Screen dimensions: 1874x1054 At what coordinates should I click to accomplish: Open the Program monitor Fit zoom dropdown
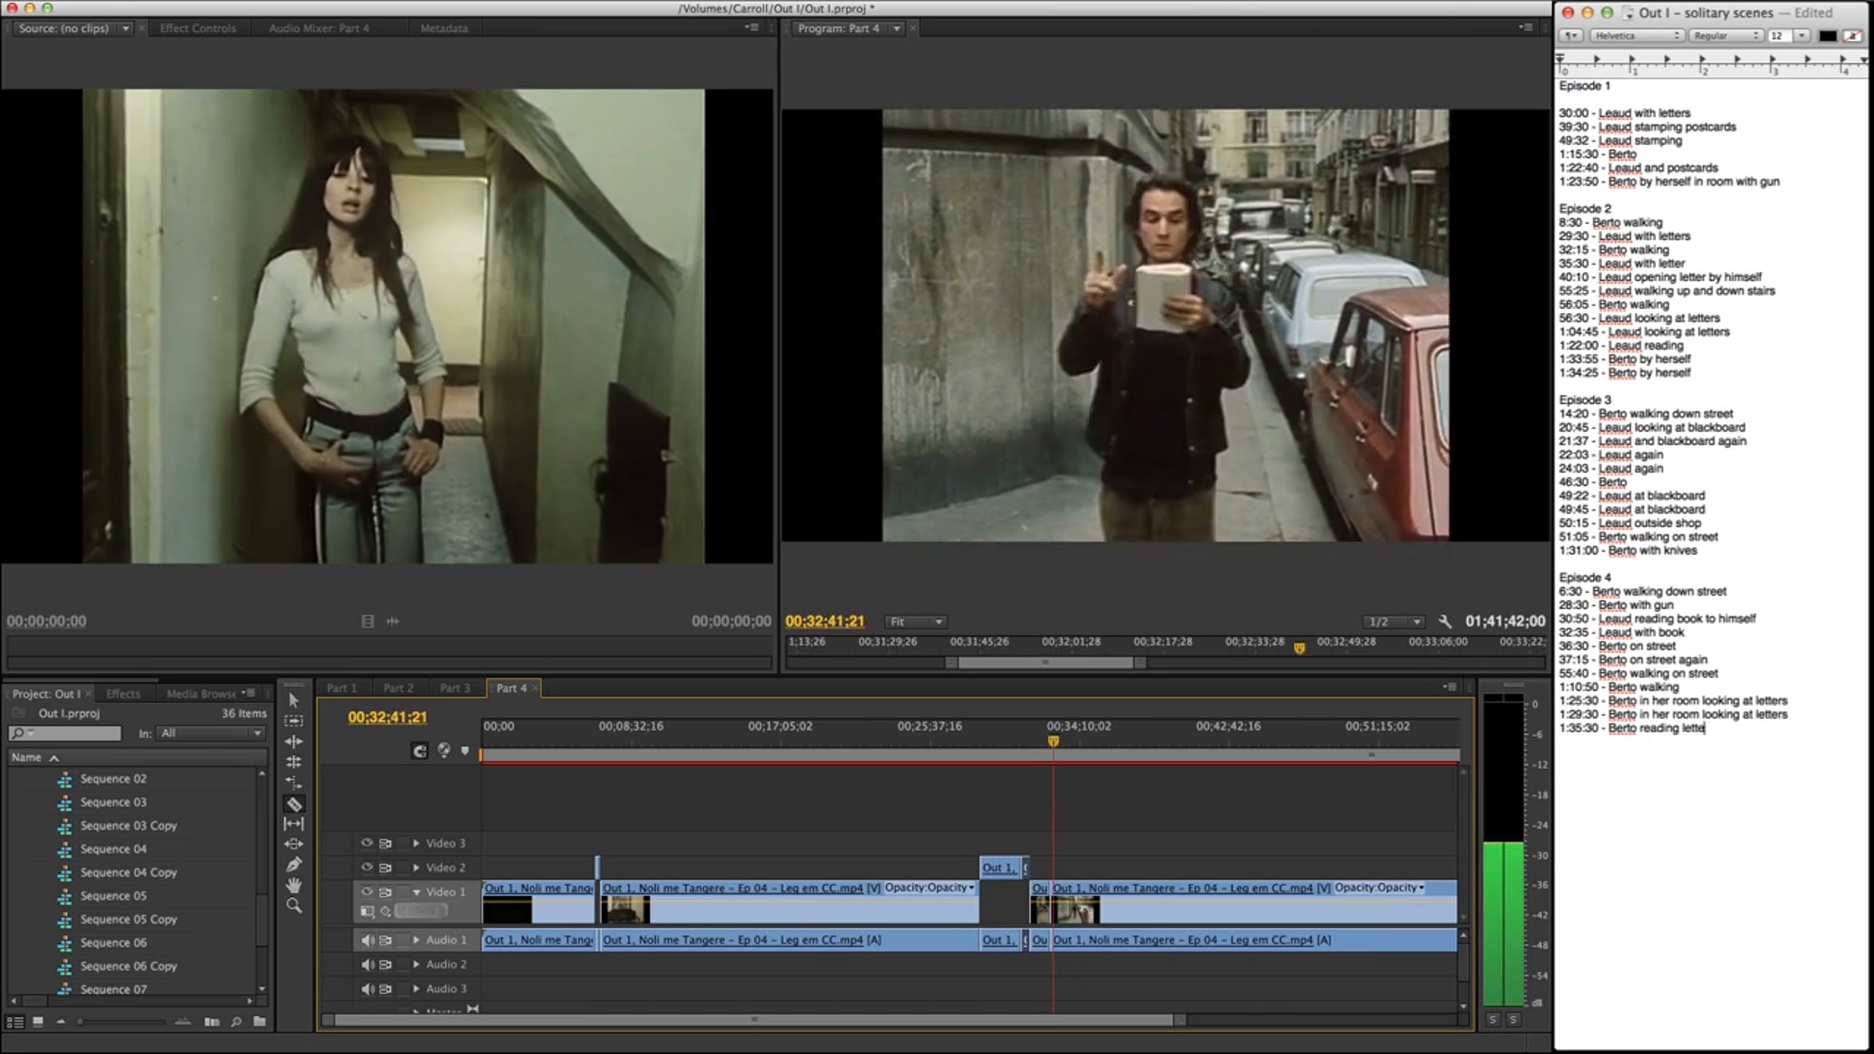pos(916,621)
